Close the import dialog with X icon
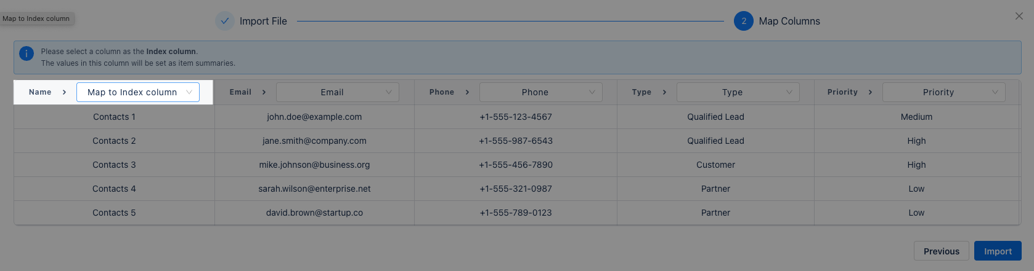 pos(1019,16)
